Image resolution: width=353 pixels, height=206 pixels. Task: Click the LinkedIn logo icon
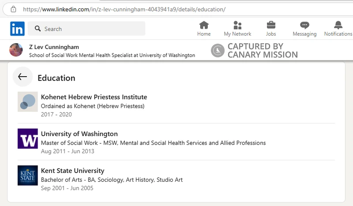[x=17, y=29]
